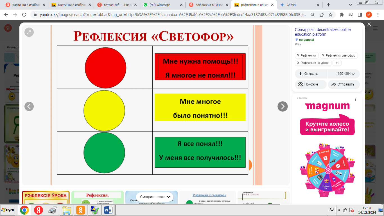Screen dimensions: 384x216
Task: Click the 'Похожие' similar images button
Action: [311, 84]
